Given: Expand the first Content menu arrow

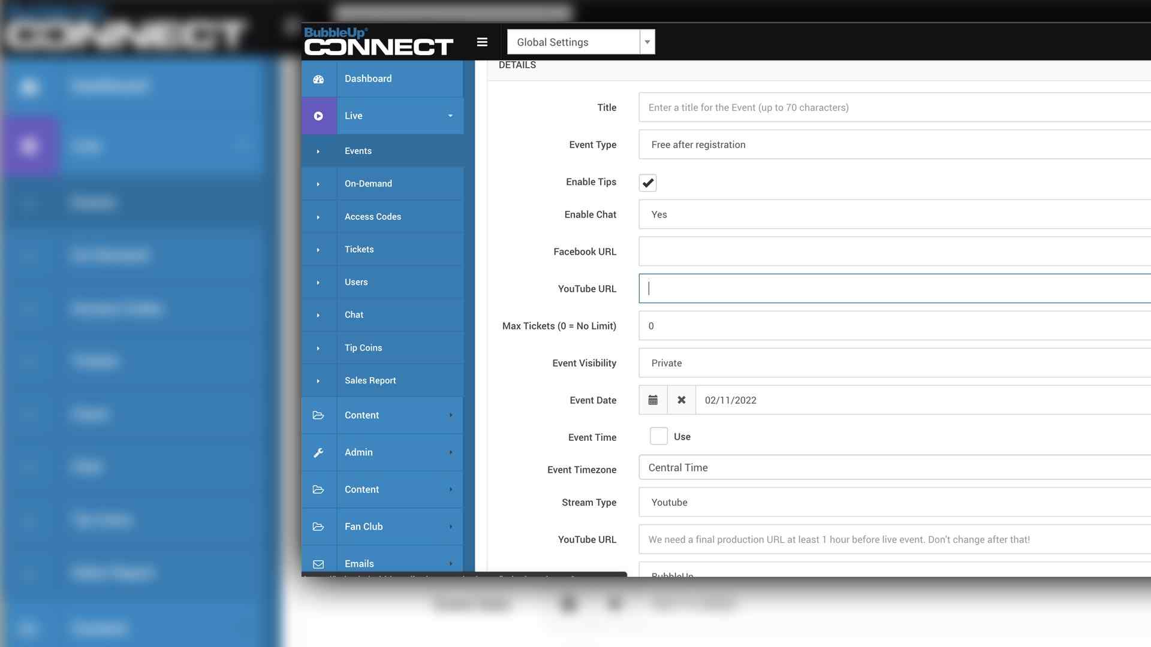Looking at the screenshot, I should tap(451, 415).
